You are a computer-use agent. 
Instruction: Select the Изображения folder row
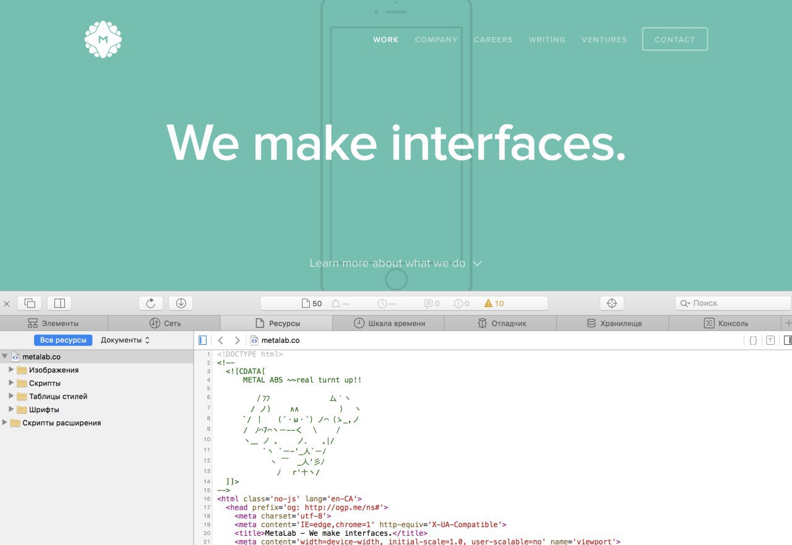point(97,370)
